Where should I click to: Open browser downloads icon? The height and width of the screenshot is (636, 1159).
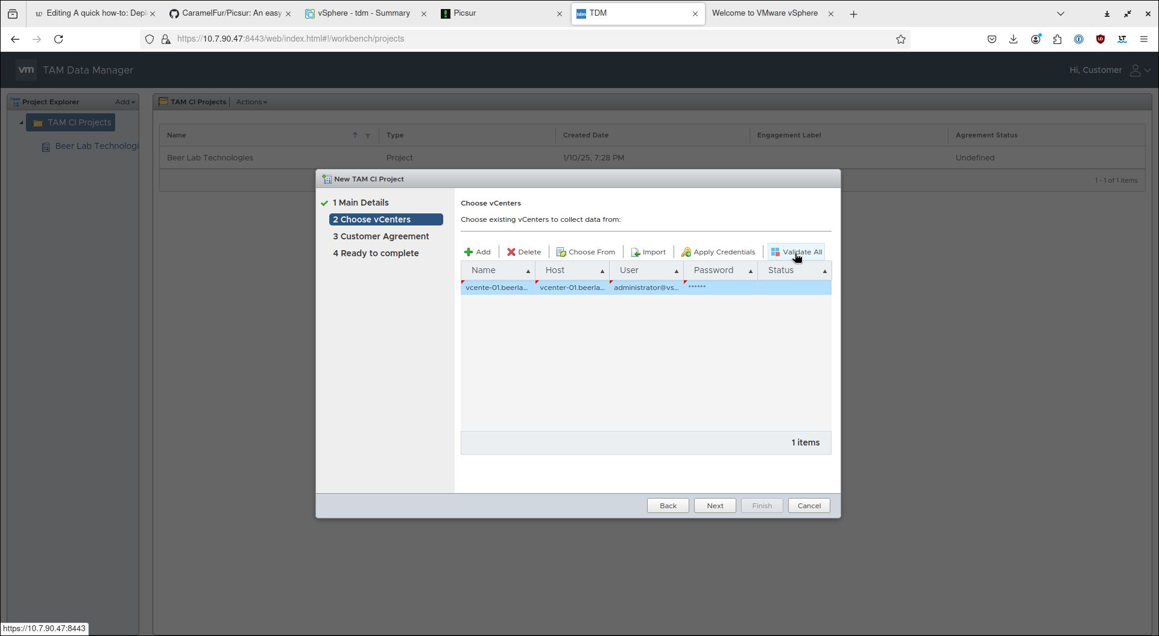pyautogui.click(x=1013, y=39)
